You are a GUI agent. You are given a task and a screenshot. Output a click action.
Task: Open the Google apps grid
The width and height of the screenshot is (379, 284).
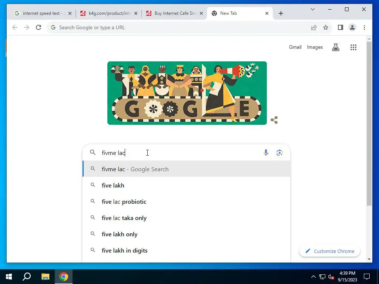[353, 47]
